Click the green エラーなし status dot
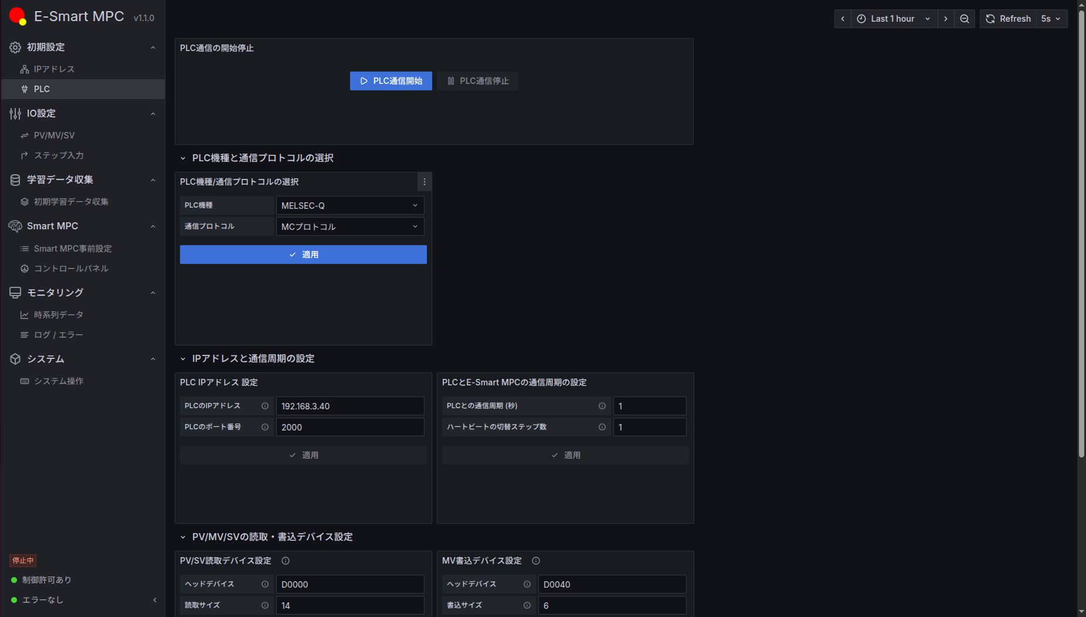The image size is (1086, 617). [14, 600]
